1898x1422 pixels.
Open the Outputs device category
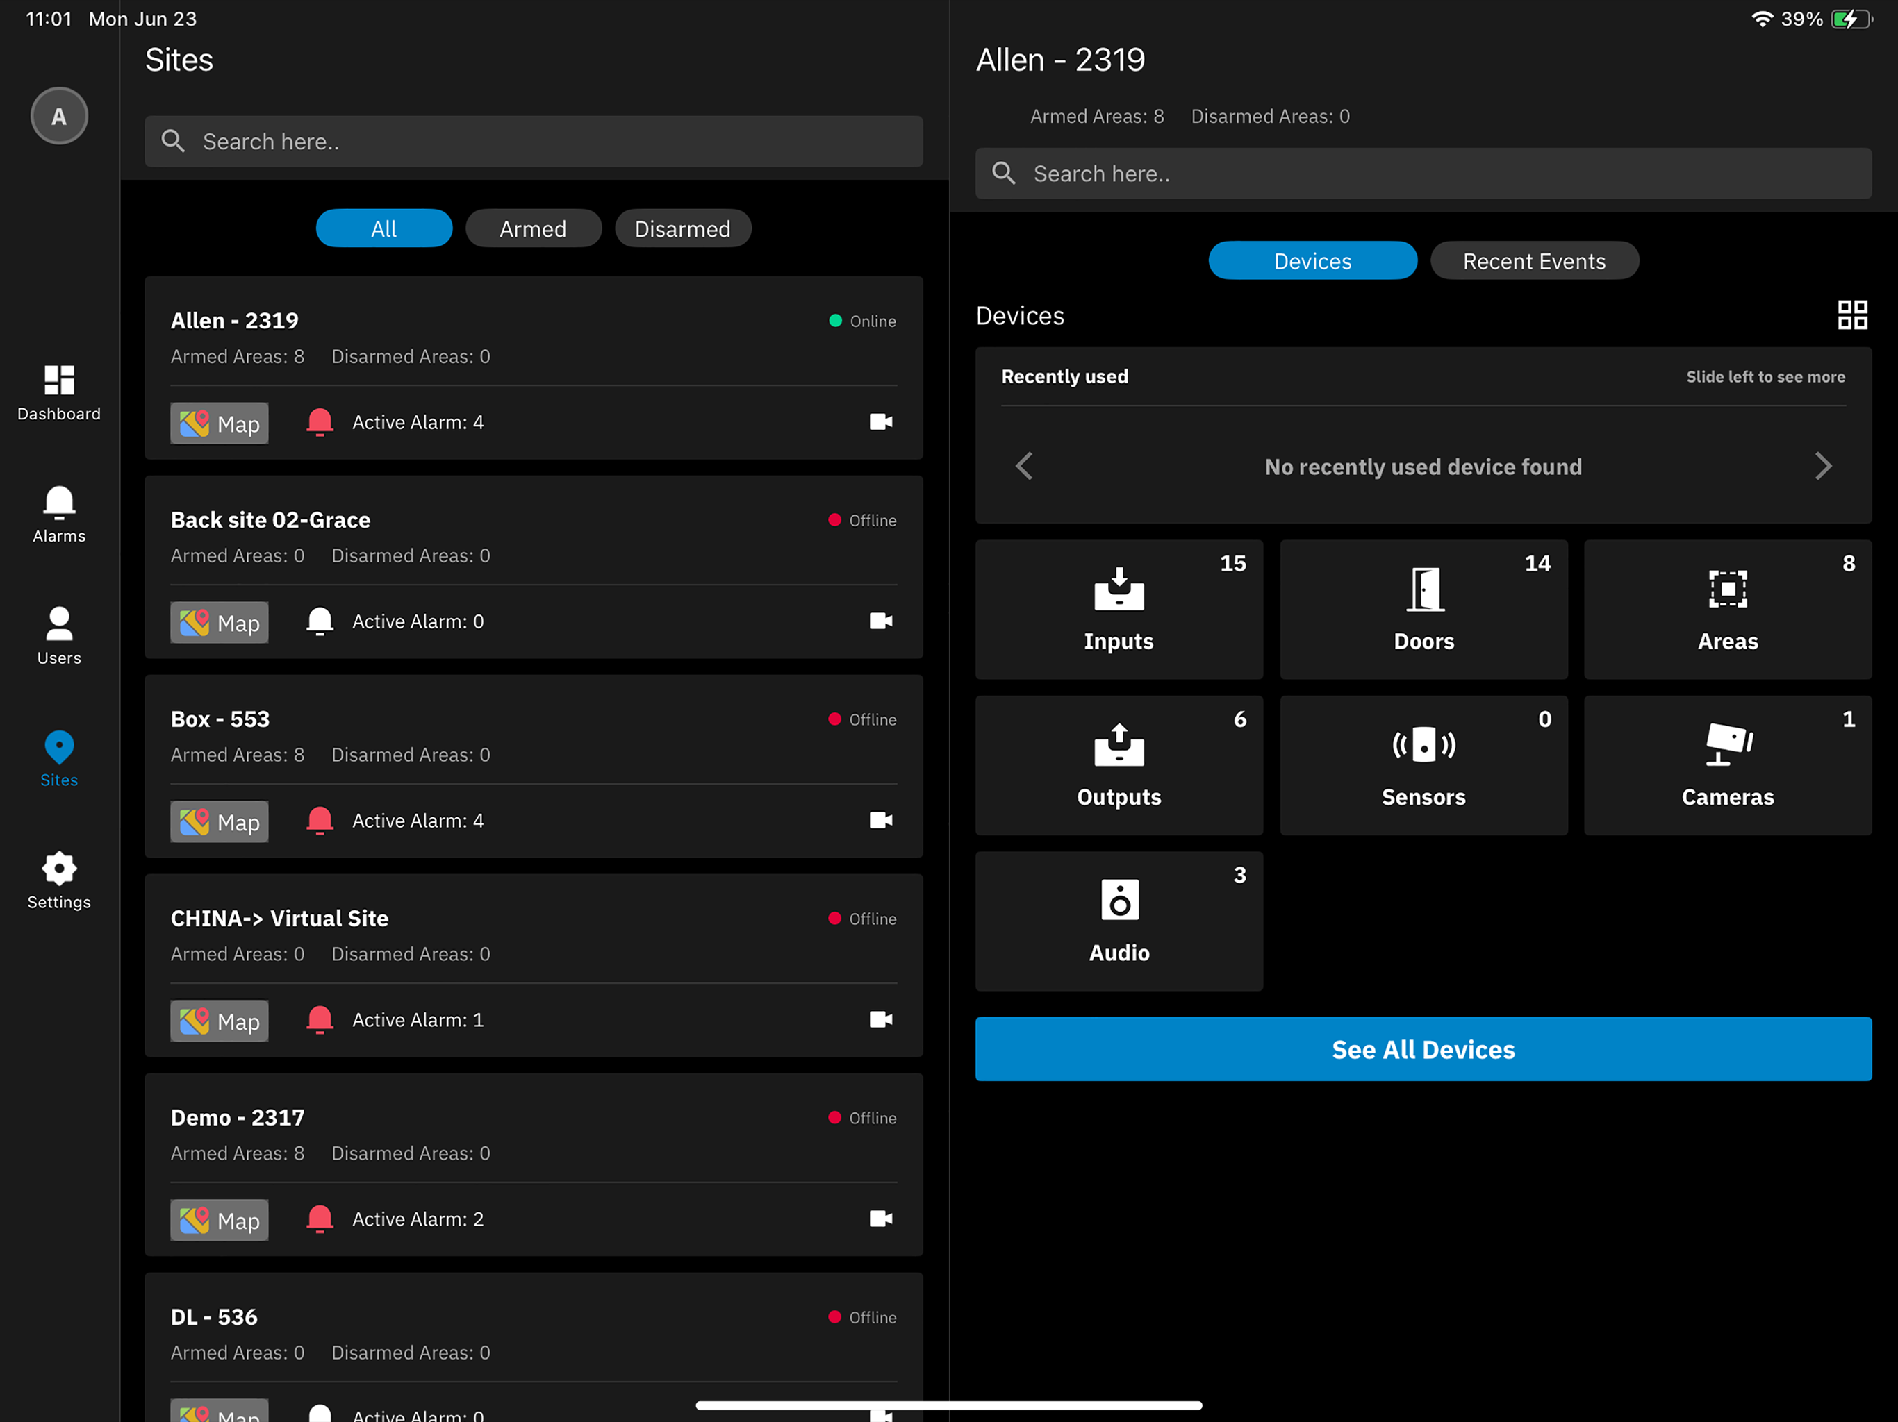tap(1119, 765)
